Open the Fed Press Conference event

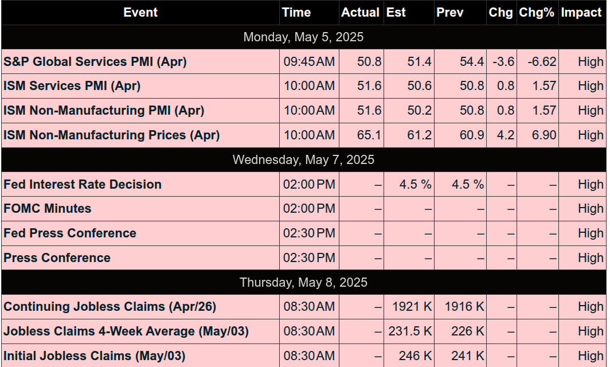(x=70, y=233)
